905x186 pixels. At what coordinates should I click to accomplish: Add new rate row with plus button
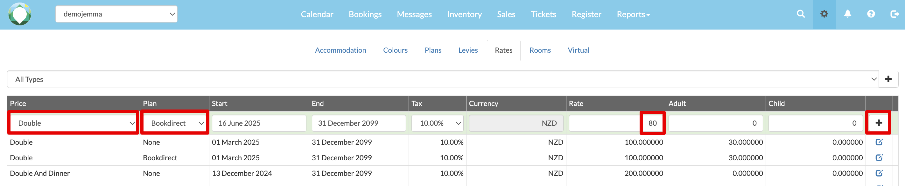878,123
